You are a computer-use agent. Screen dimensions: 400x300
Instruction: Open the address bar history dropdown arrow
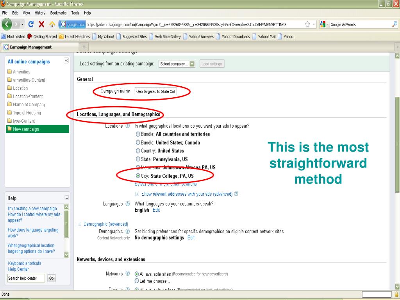[314, 25]
